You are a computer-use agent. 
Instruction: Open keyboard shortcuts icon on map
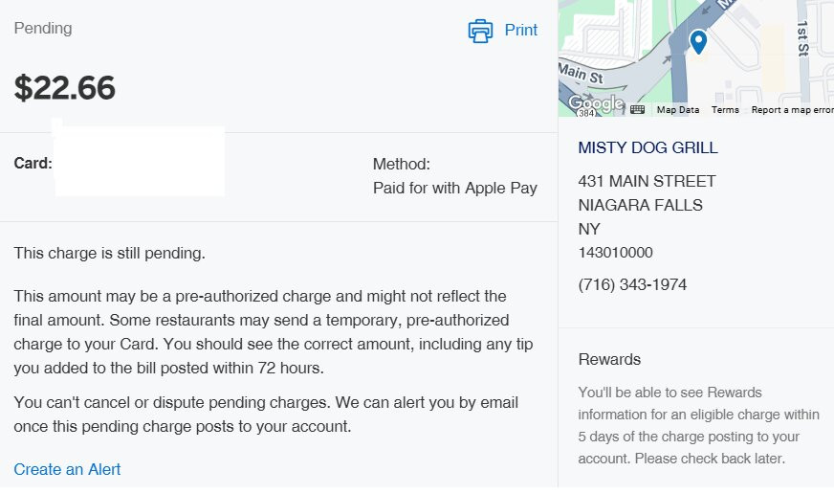point(637,110)
